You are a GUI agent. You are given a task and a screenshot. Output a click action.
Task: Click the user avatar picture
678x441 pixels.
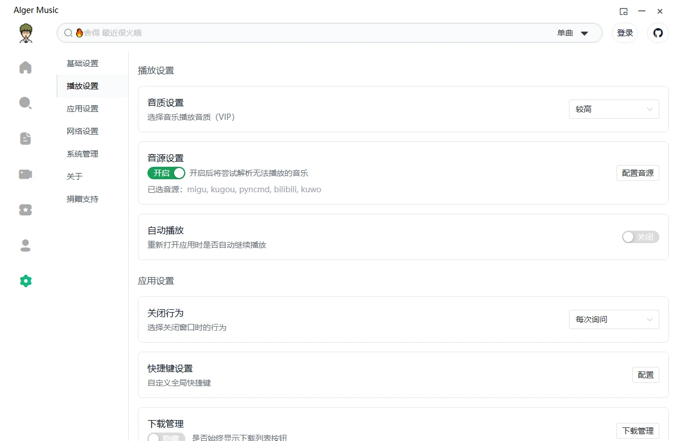(25, 33)
